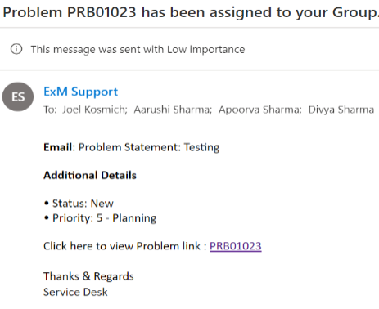
Task: Click the To: label in the header
Action: 50,110
